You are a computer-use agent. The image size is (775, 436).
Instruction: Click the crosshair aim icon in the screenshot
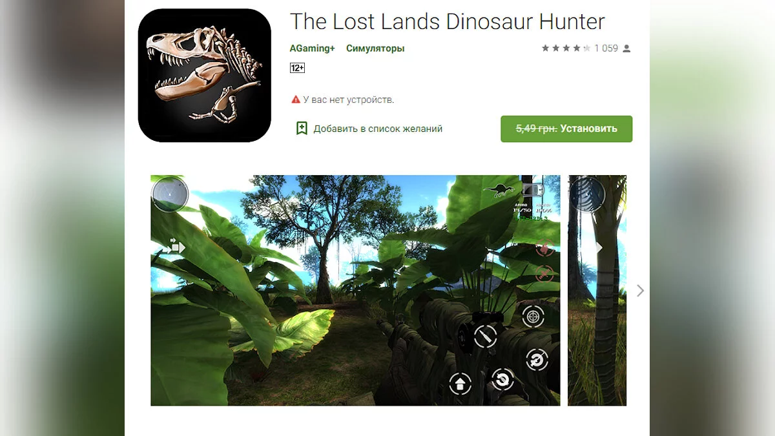click(x=533, y=317)
